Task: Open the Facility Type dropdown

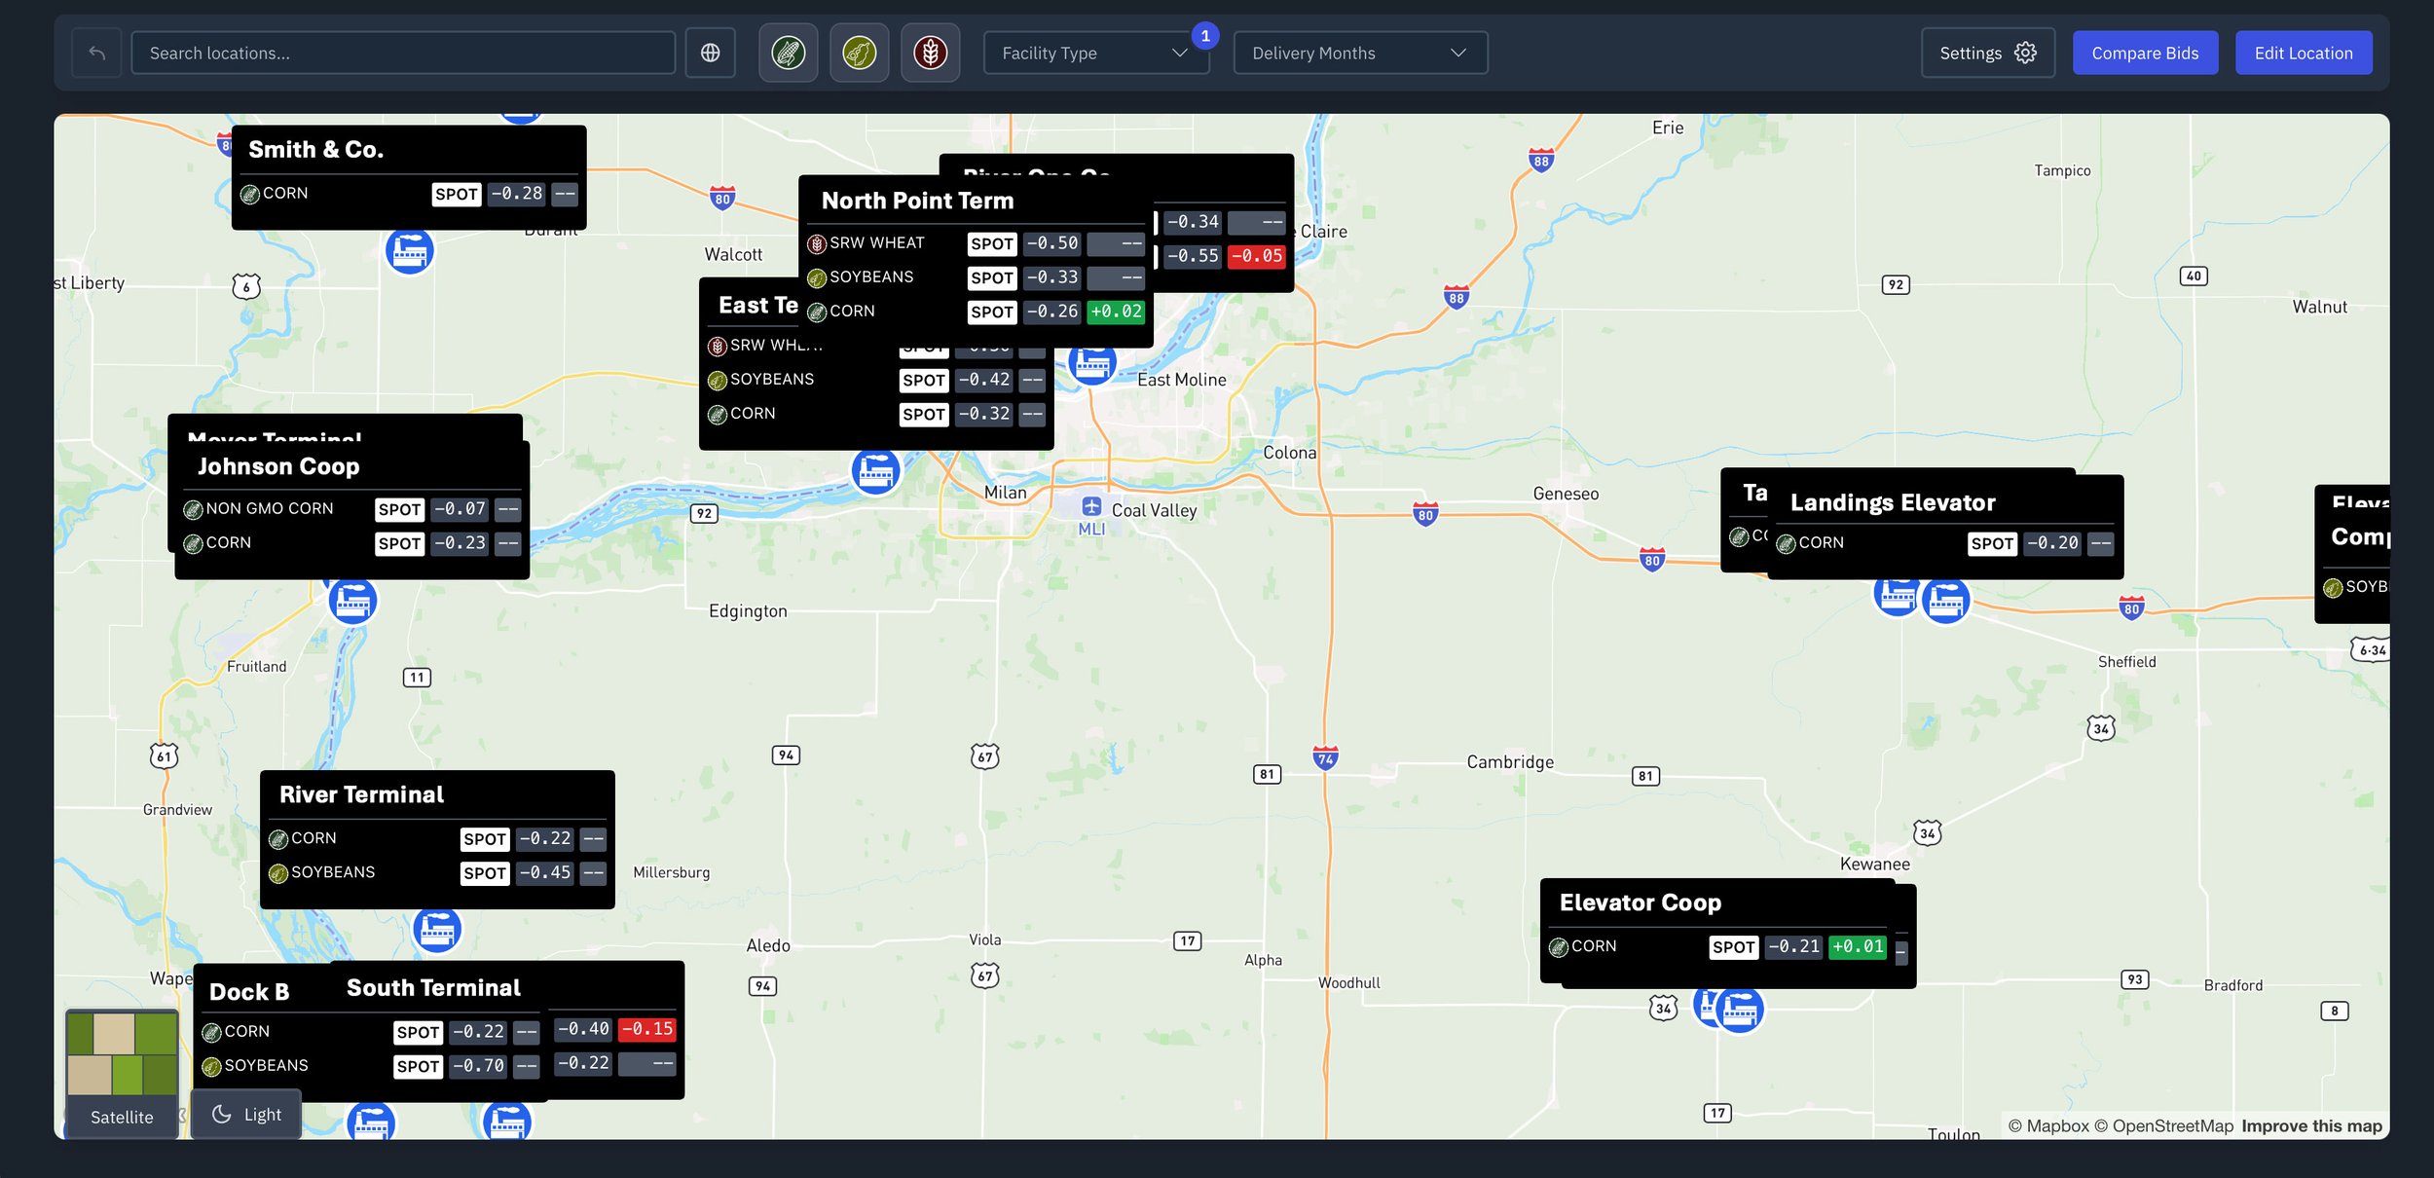Action: (x=1096, y=53)
